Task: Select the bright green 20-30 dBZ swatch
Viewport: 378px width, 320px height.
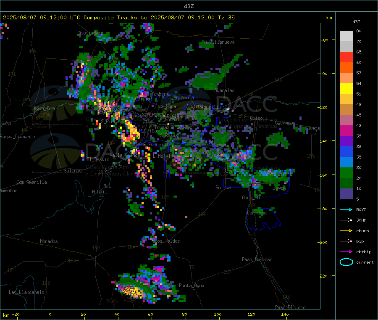Action: [x=346, y=172]
